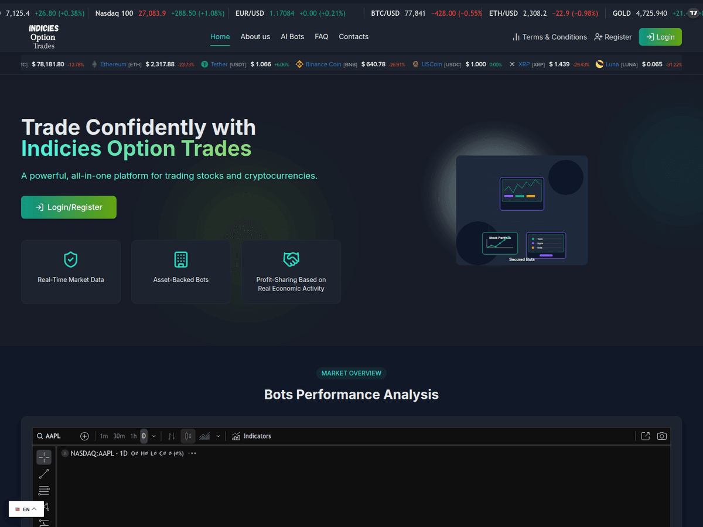The image size is (703, 527).
Task: Select the 30m chart interval
Action: [119, 436]
